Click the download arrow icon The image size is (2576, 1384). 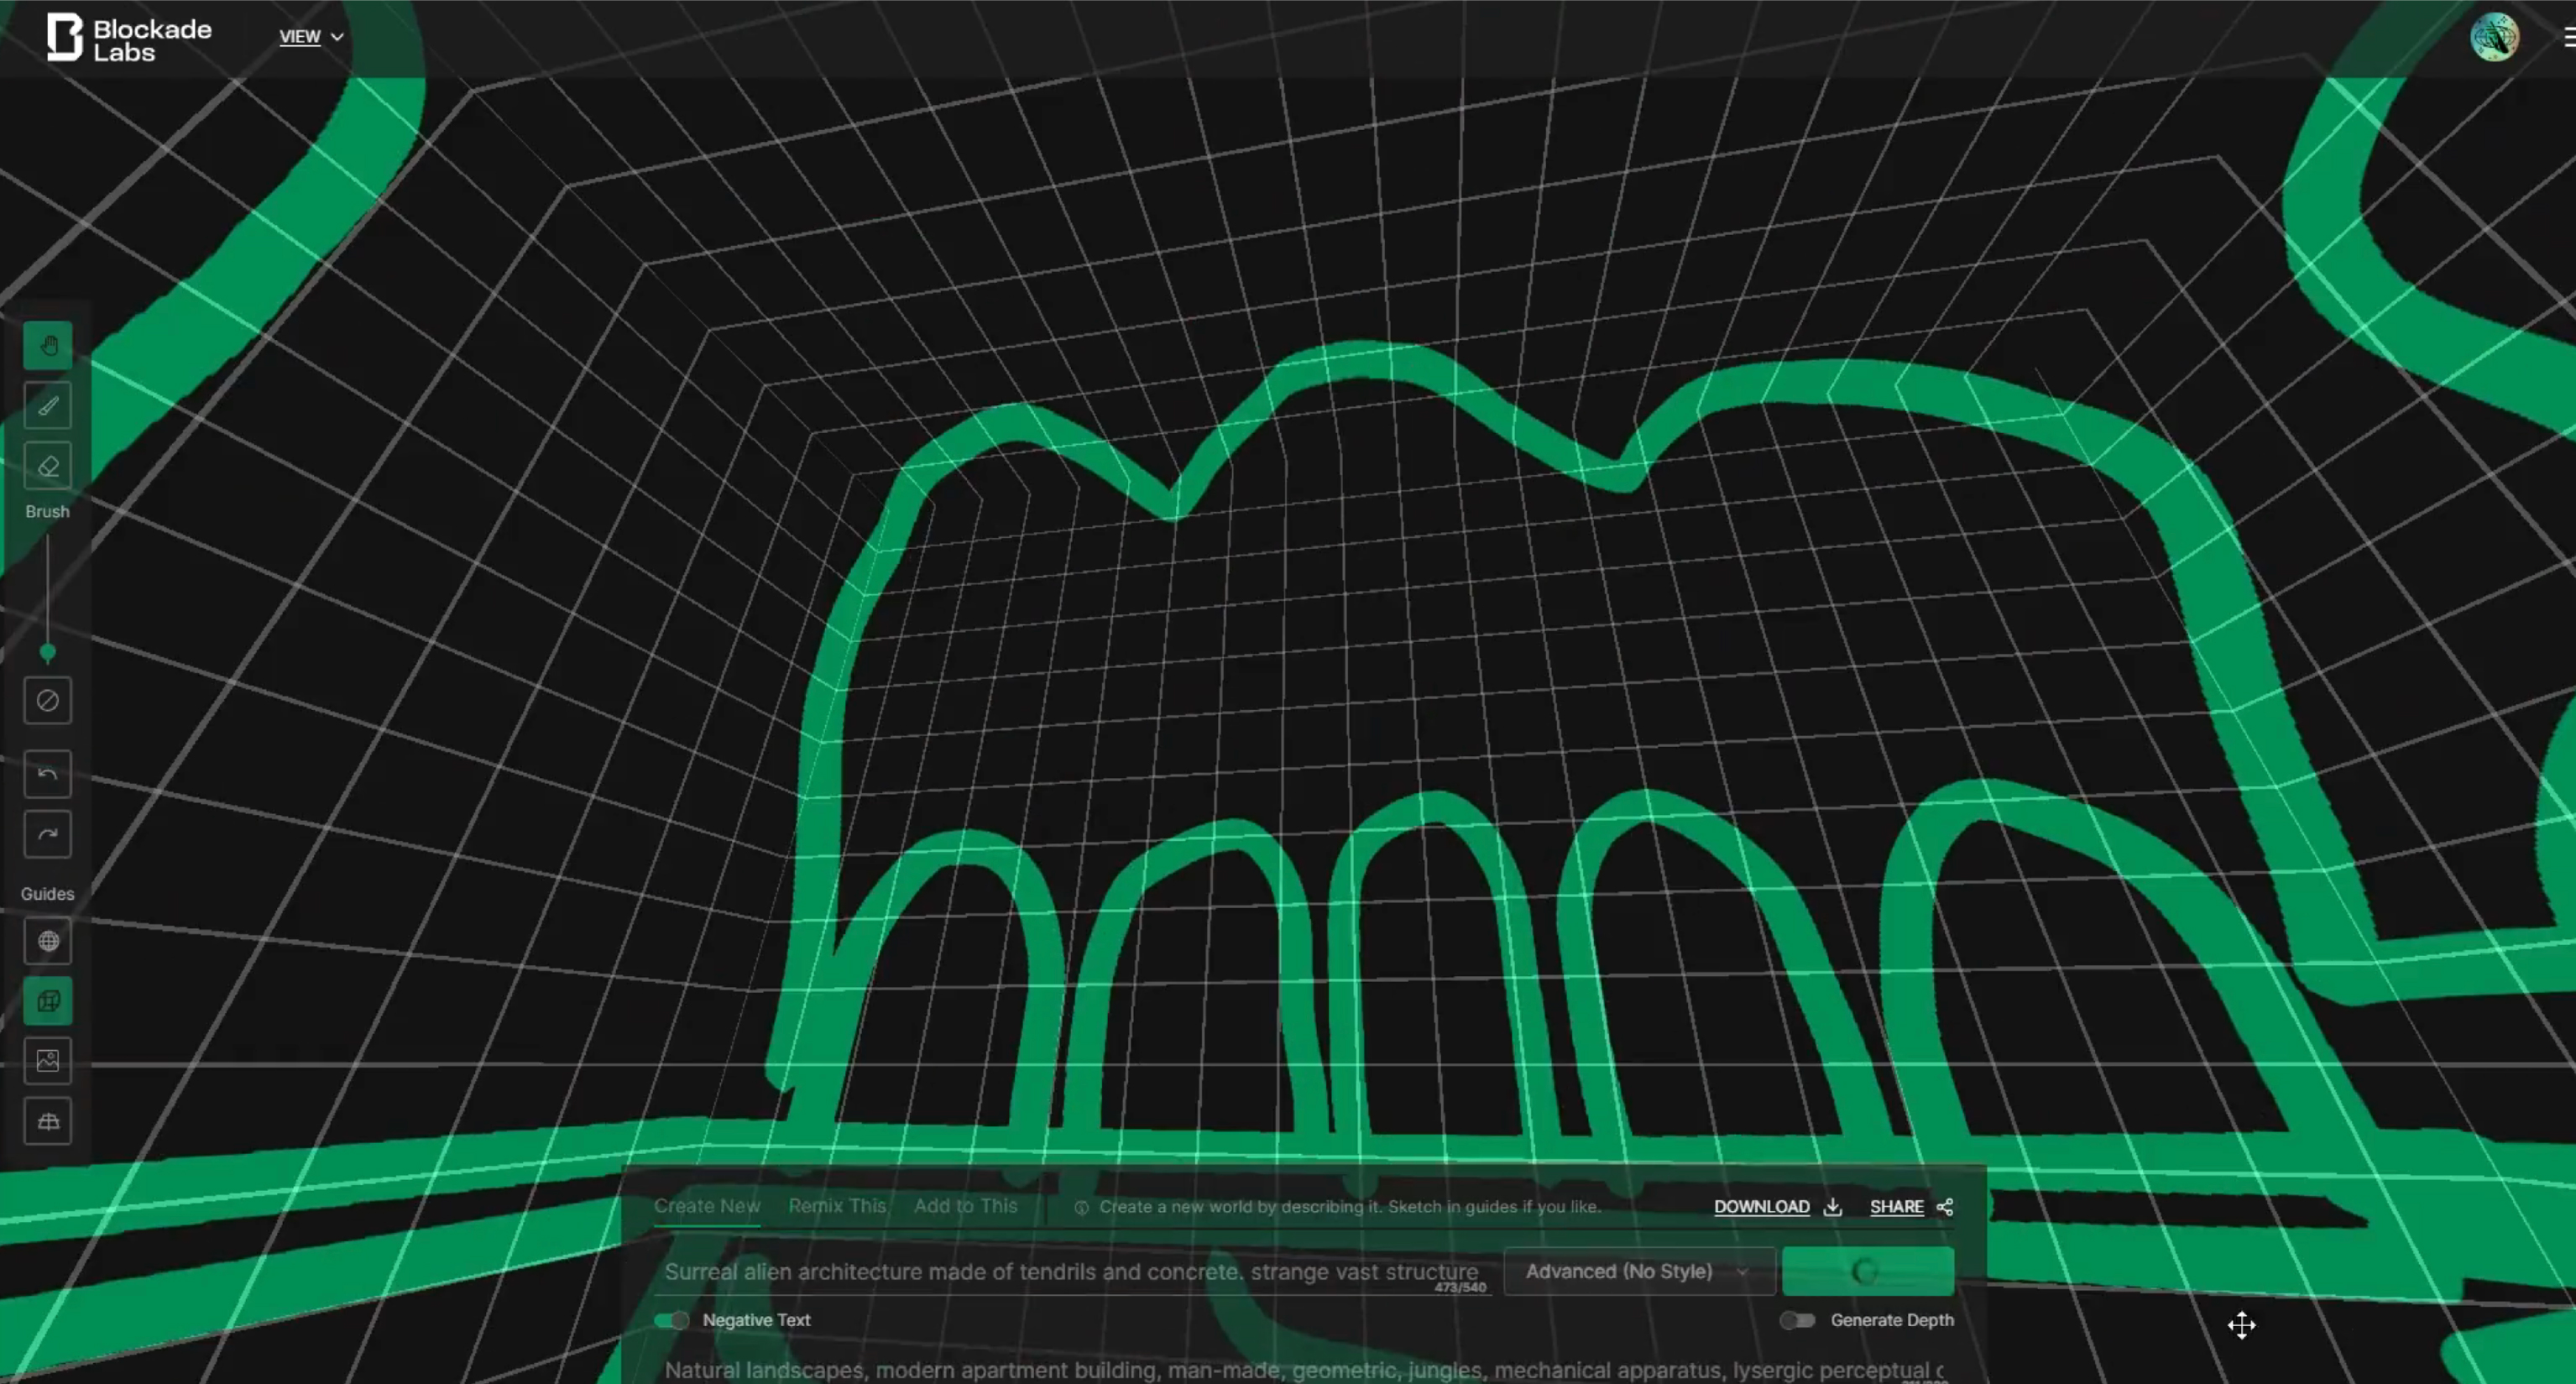[1832, 1207]
